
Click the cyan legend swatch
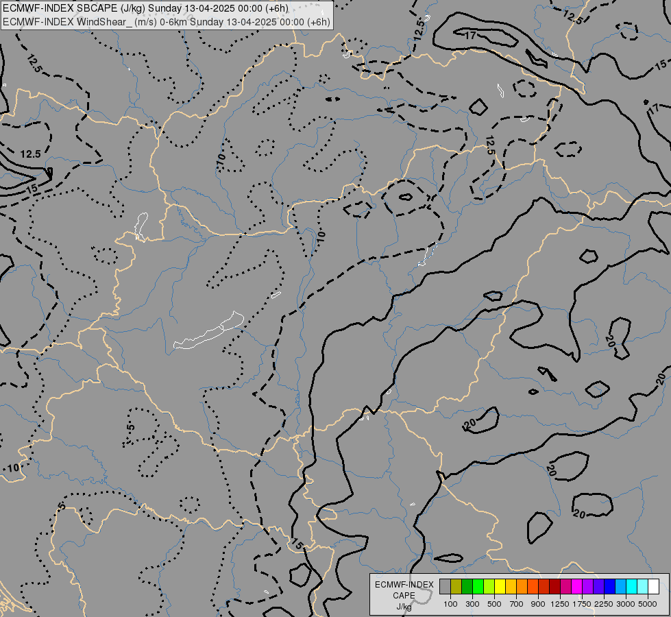632,586
